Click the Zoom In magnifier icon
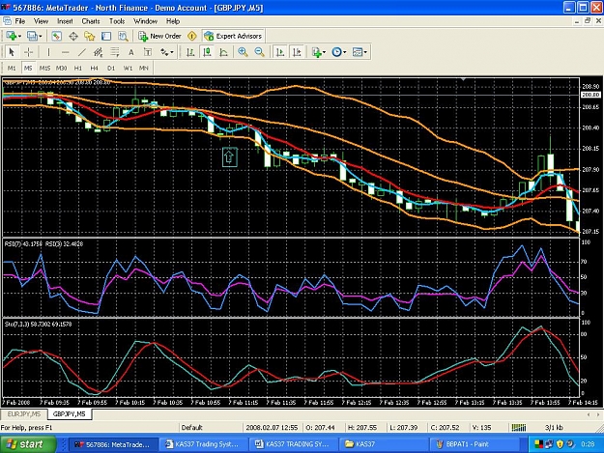Image resolution: width=604 pixels, height=453 pixels. pos(243,52)
